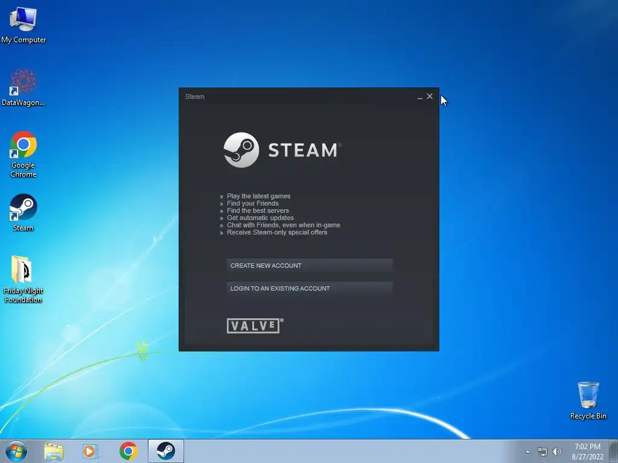Click the 'Get automatic updates' line
The width and height of the screenshot is (618, 463).
[260, 218]
